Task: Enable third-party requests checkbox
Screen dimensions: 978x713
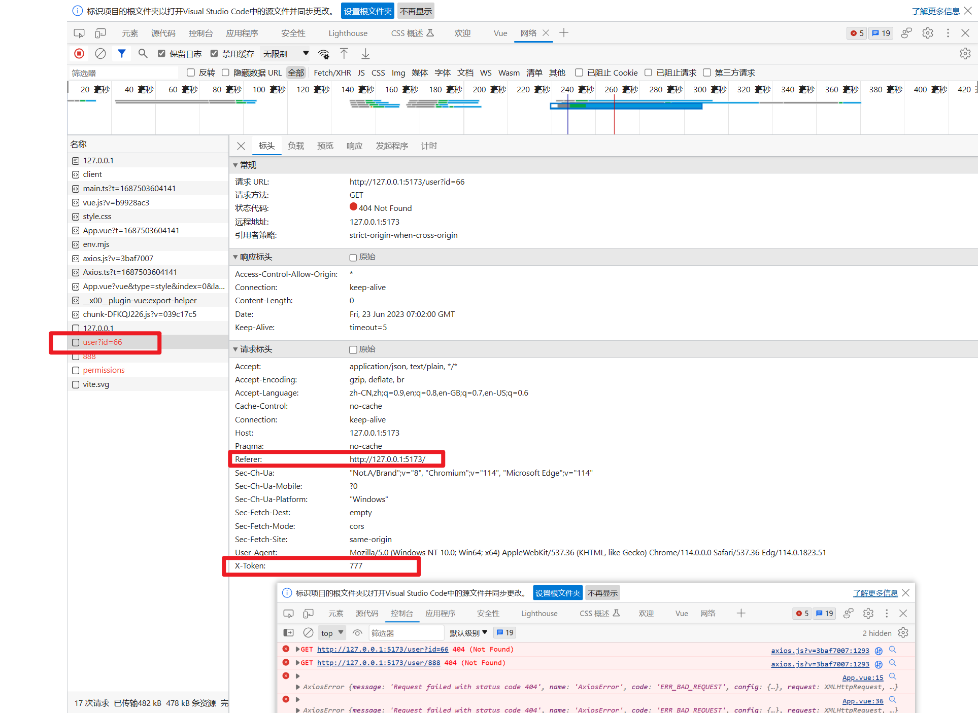Action: [x=706, y=73]
